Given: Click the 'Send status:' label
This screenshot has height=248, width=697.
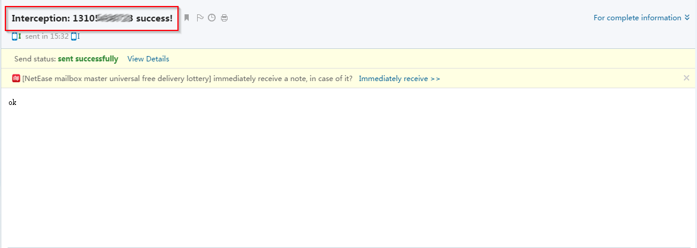Looking at the screenshot, I should point(35,59).
